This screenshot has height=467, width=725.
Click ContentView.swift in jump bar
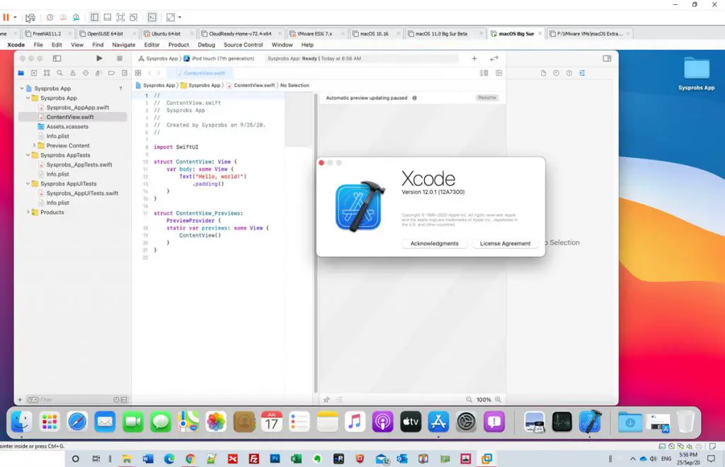254,85
